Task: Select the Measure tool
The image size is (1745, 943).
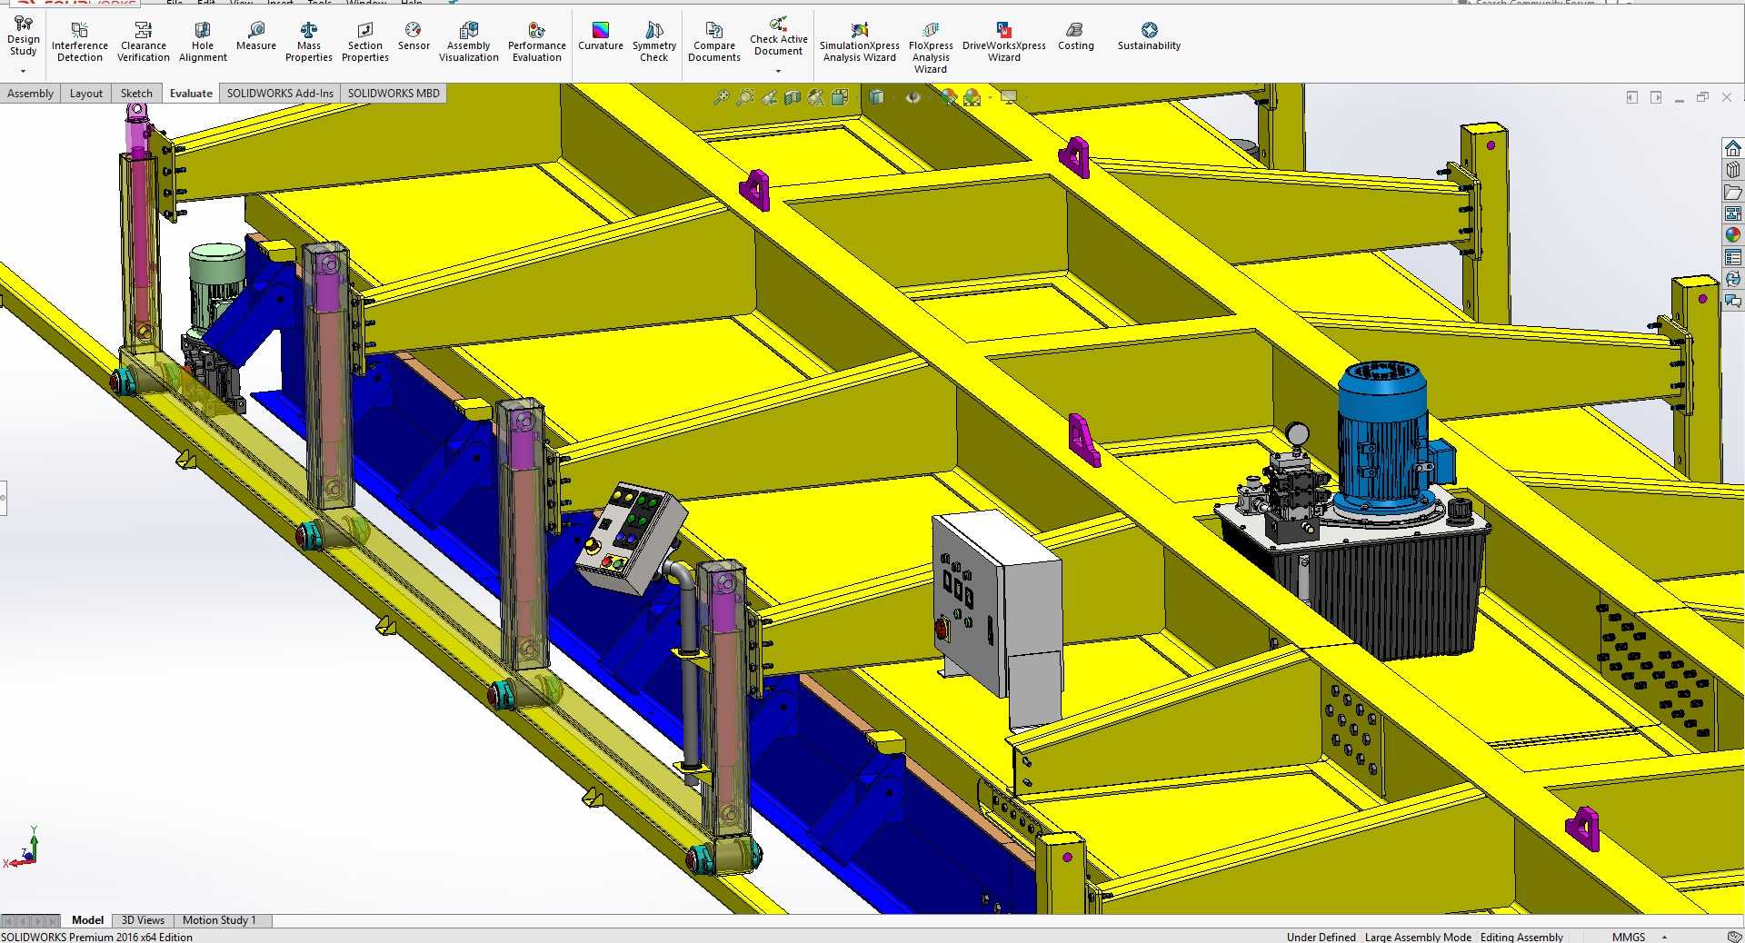Action: tap(255, 37)
